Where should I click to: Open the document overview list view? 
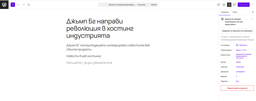pos(29,4)
